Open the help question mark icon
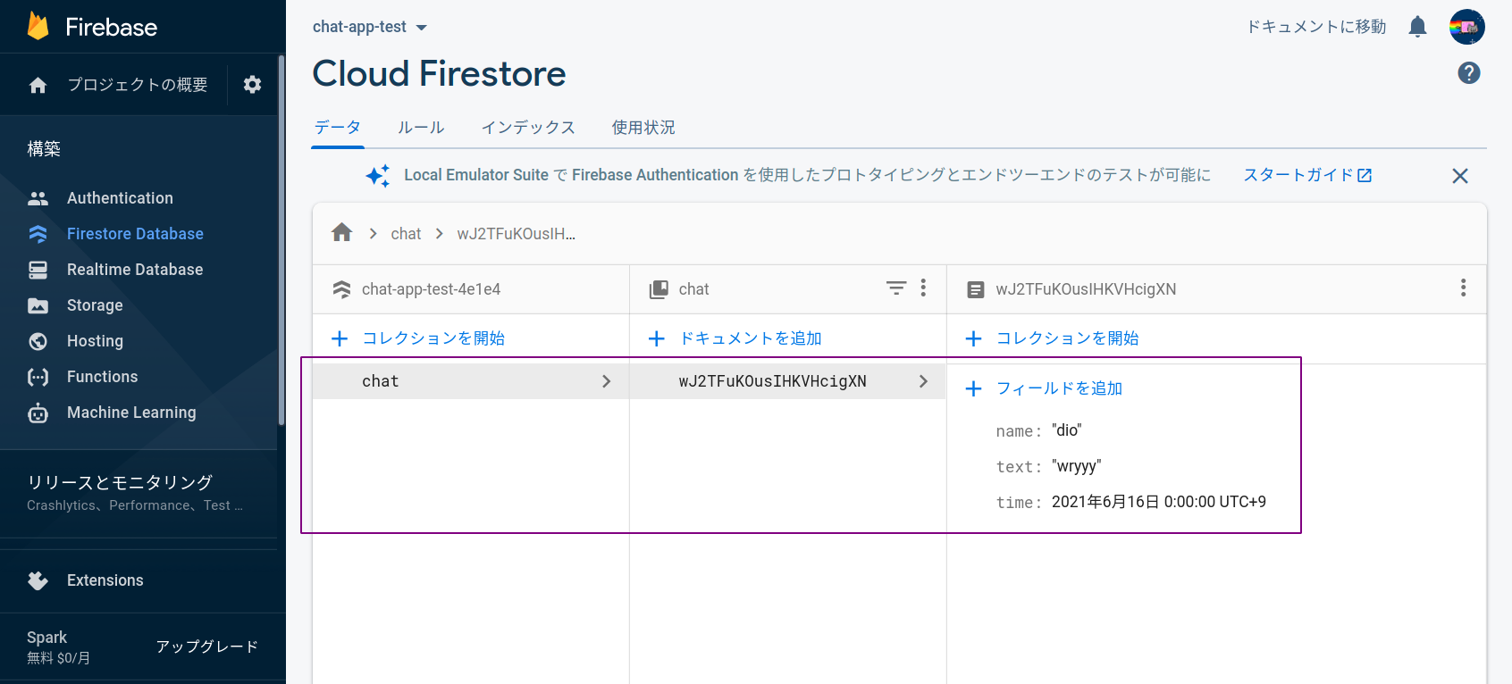This screenshot has height=684, width=1512. click(1469, 73)
